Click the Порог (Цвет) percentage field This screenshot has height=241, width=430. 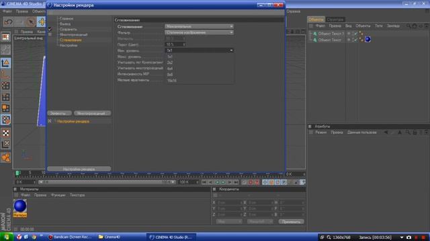click(x=175, y=45)
